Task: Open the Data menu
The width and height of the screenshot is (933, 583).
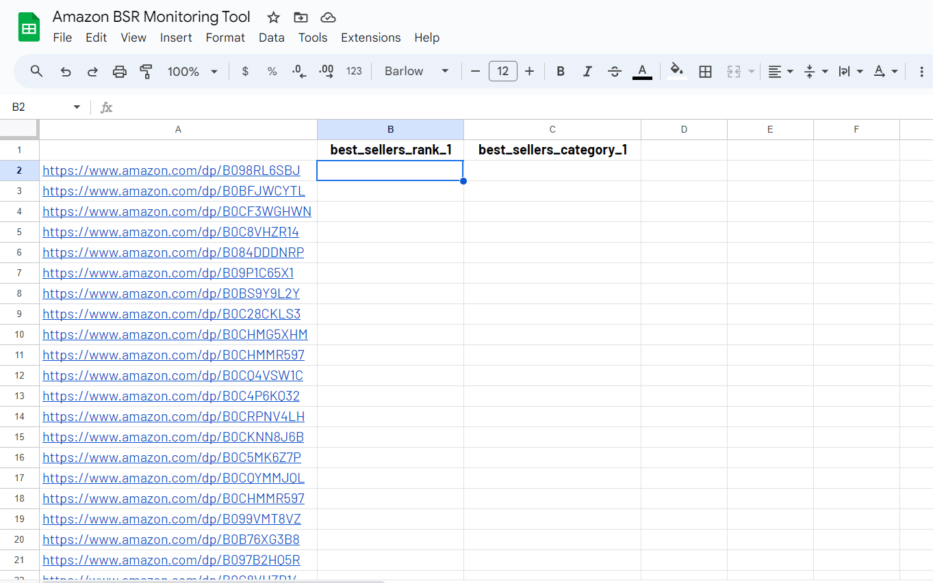Action: coord(271,38)
